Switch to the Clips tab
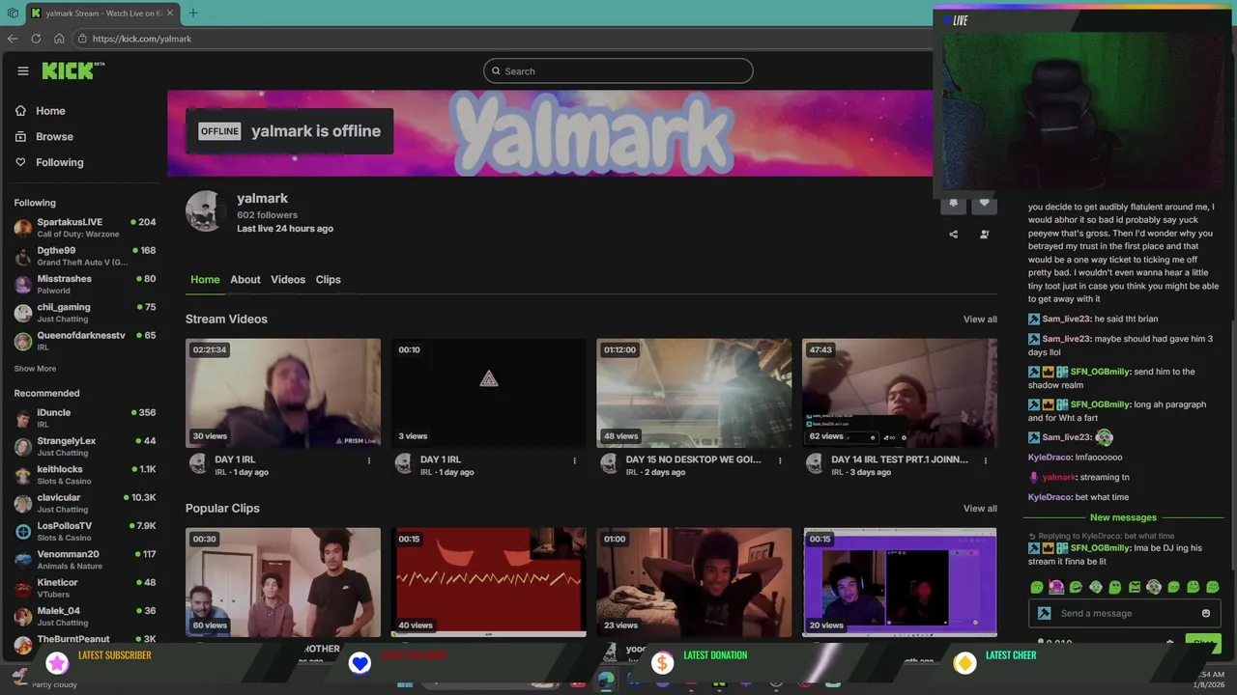The height and width of the screenshot is (695, 1237). [x=328, y=279]
